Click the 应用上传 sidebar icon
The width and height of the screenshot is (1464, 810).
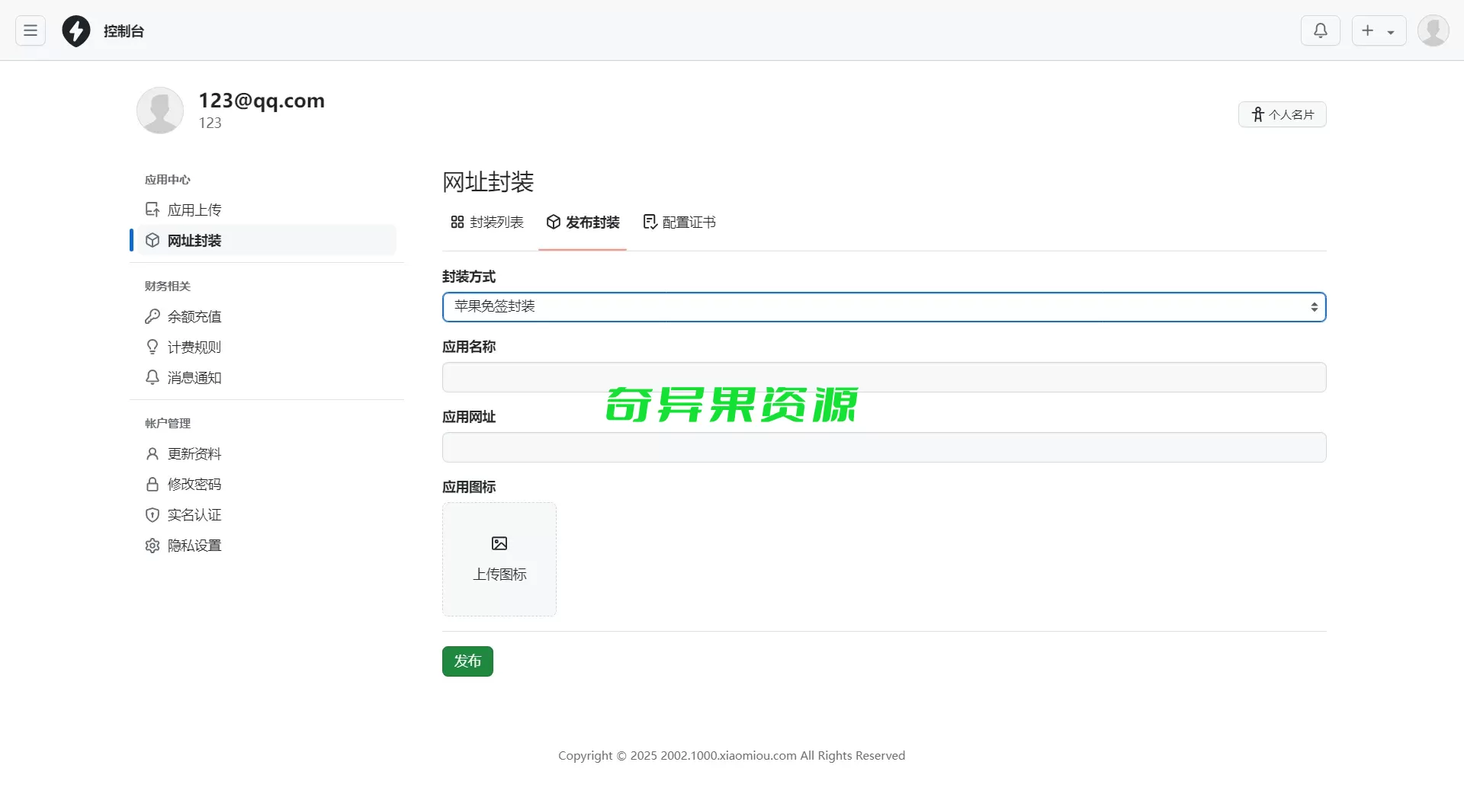click(152, 209)
